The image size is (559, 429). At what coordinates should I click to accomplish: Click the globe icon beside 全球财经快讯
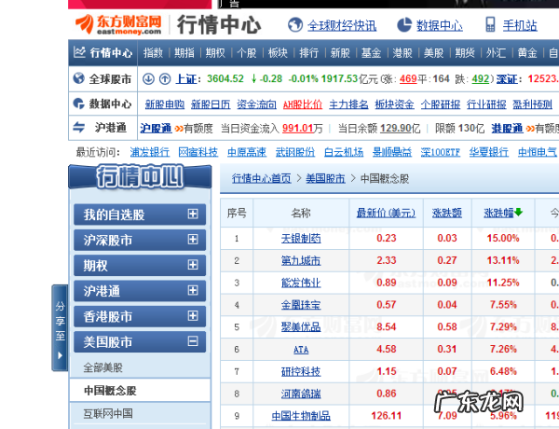pyautogui.click(x=294, y=25)
